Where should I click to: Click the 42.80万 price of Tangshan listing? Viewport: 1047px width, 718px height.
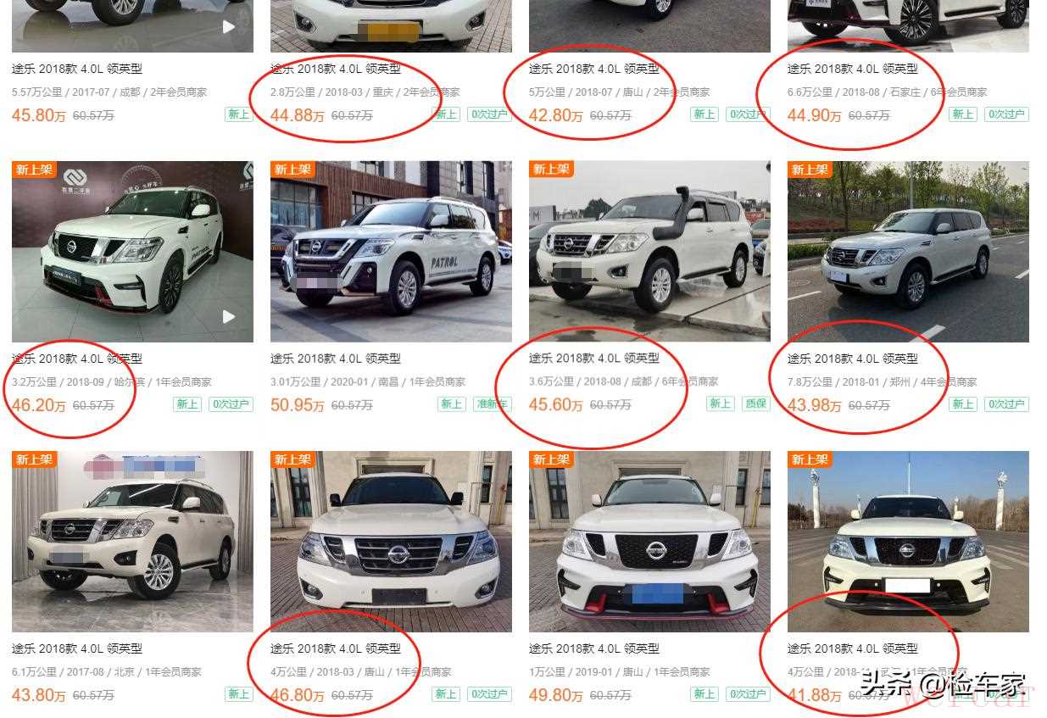pos(555,115)
